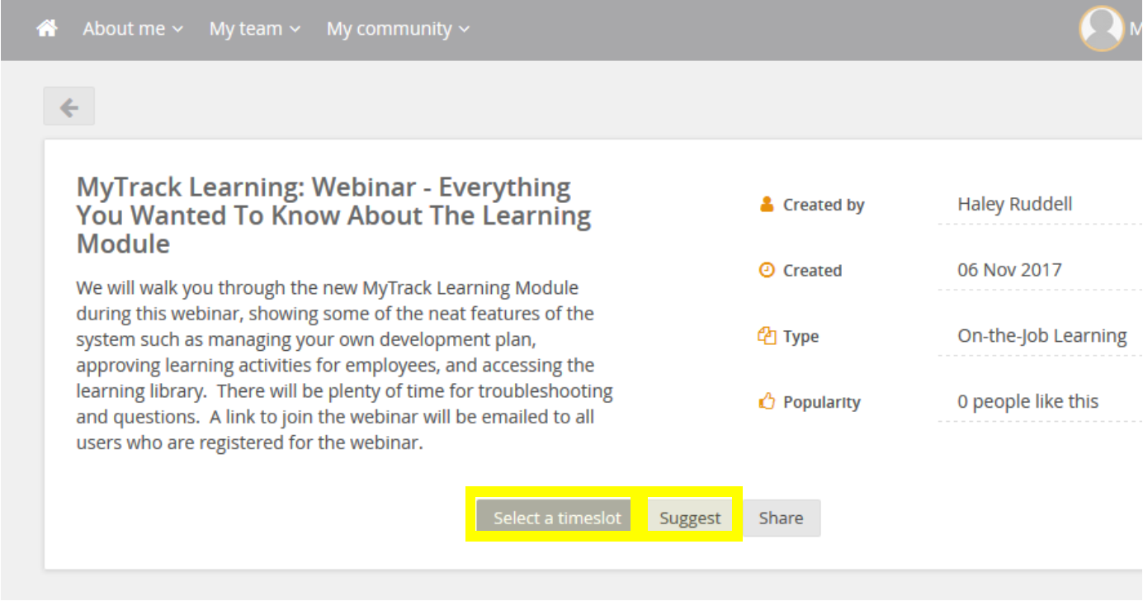Click the date 06 Nov 2017
Image resolution: width=1143 pixels, height=601 pixels.
point(1009,269)
